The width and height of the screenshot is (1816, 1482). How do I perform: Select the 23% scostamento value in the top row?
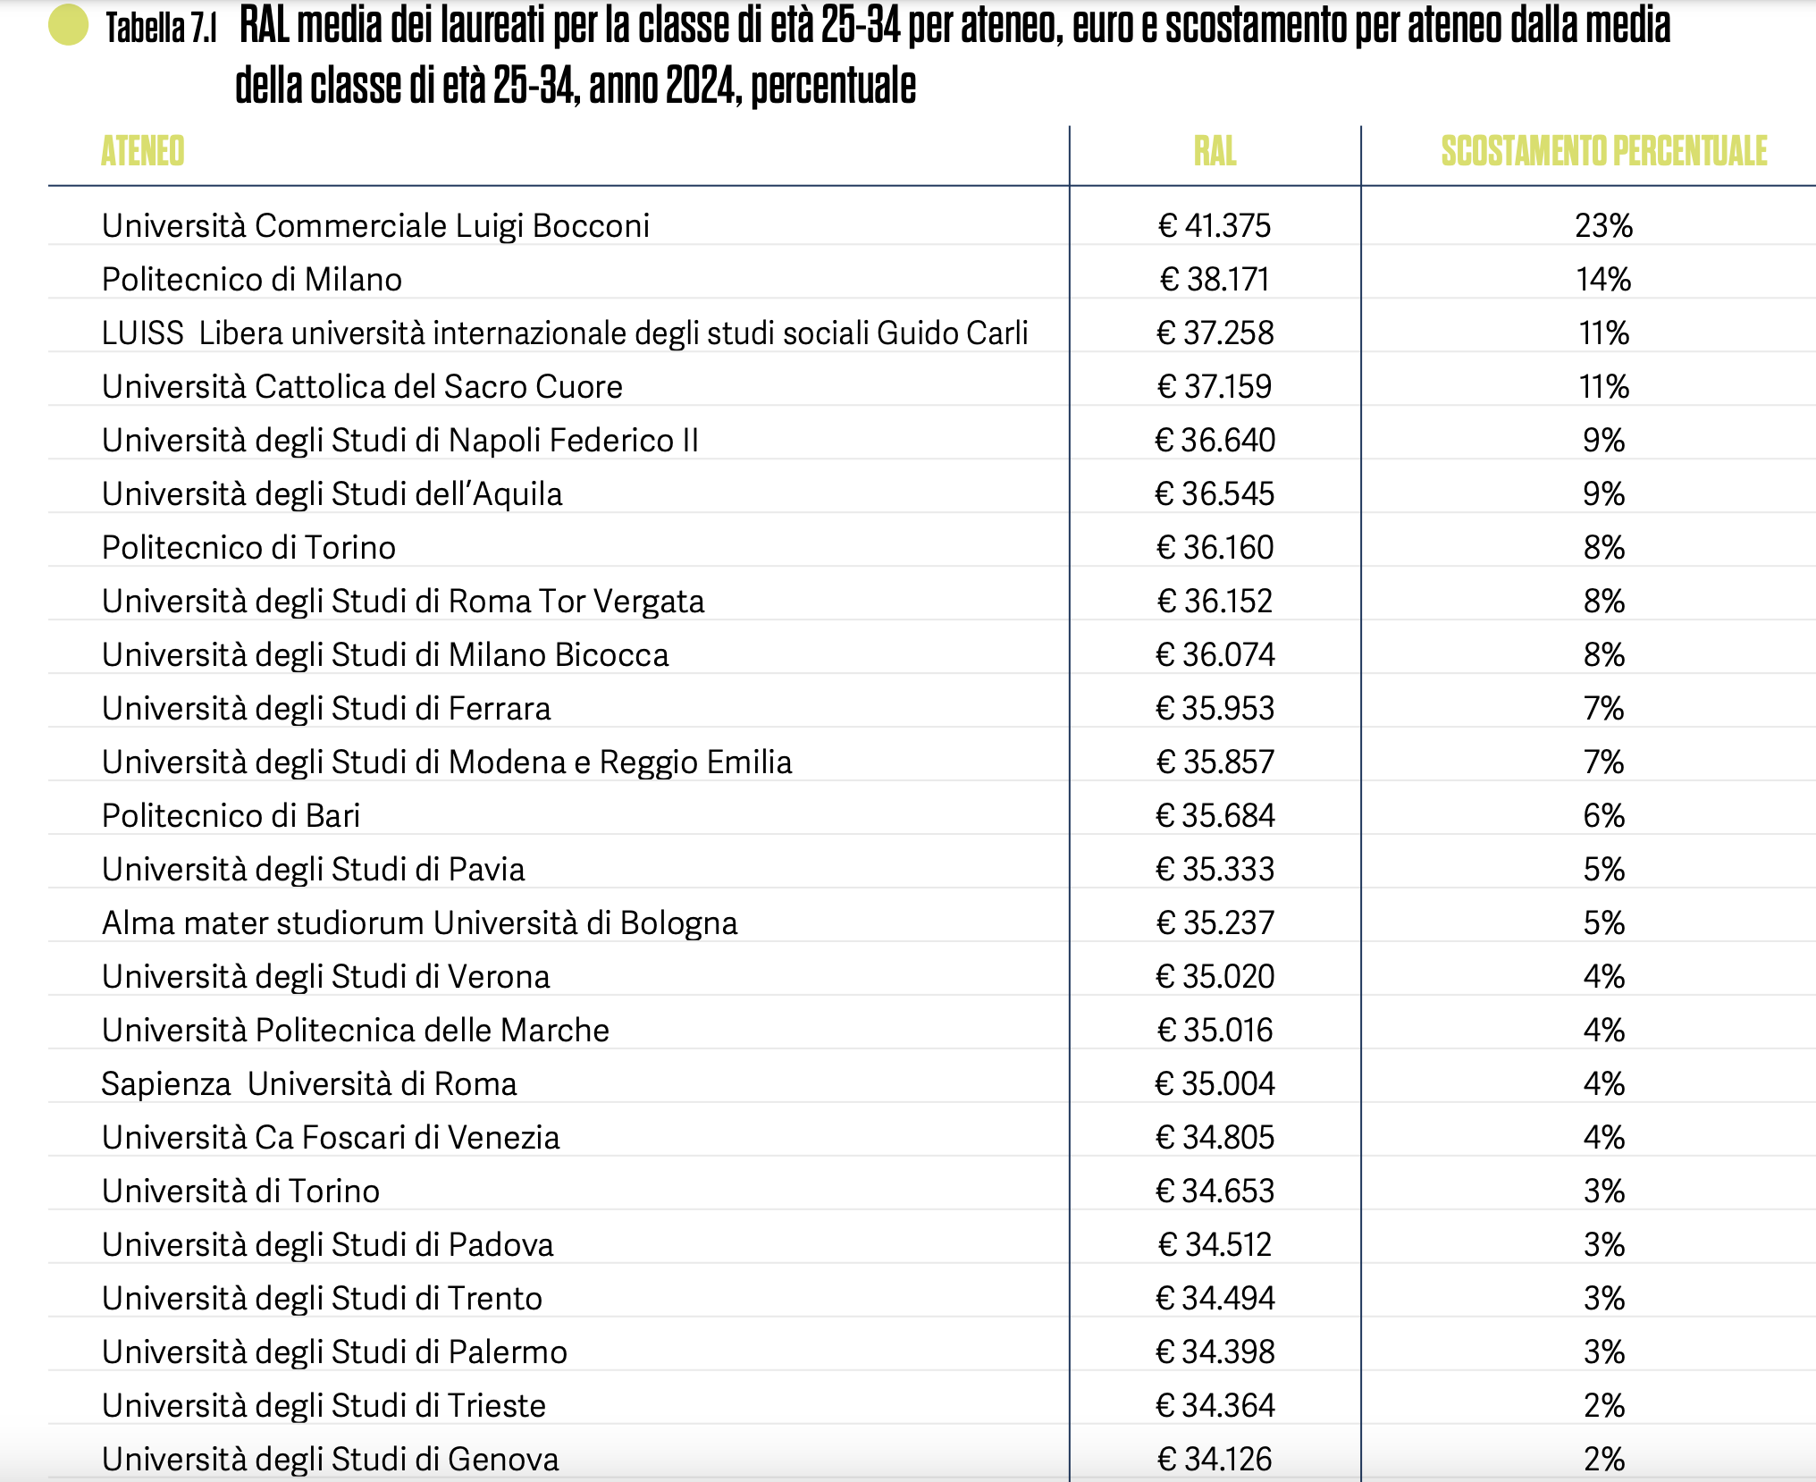[1603, 225]
